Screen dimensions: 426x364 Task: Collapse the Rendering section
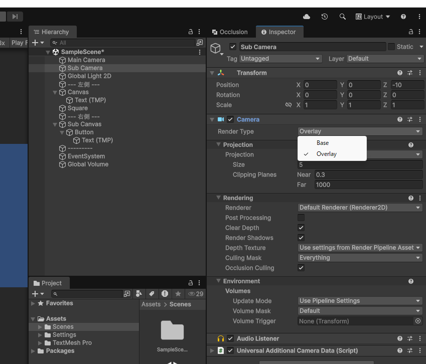click(x=219, y=198)
